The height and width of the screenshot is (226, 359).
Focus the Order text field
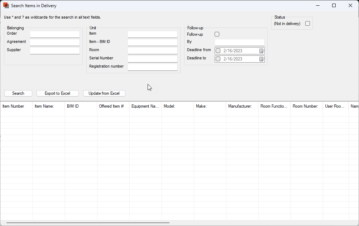tap(55, 34)
